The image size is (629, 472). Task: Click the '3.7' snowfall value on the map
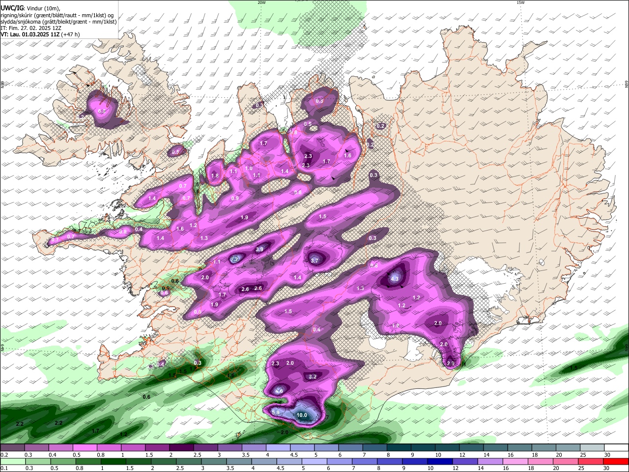coord(314,261)
